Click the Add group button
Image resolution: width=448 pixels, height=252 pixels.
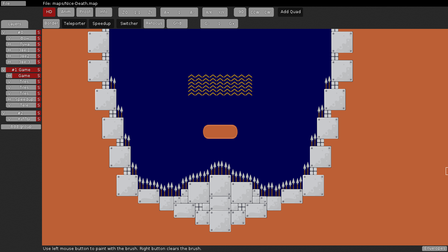[x=21, y=127]
